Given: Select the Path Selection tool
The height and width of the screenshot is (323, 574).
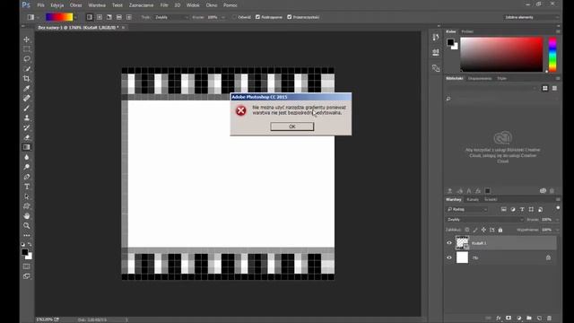Looking at the screenshot, I should [x=27, y=196].
